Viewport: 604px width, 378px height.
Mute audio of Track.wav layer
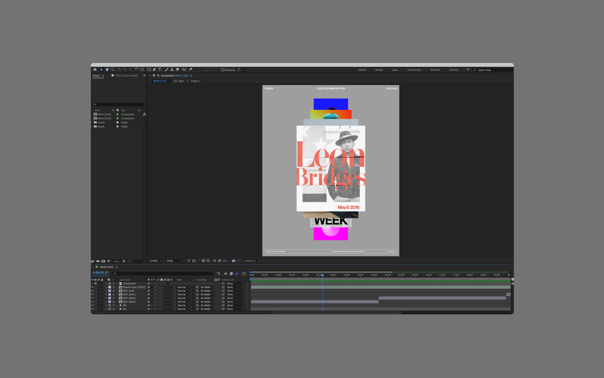point(95,283)
